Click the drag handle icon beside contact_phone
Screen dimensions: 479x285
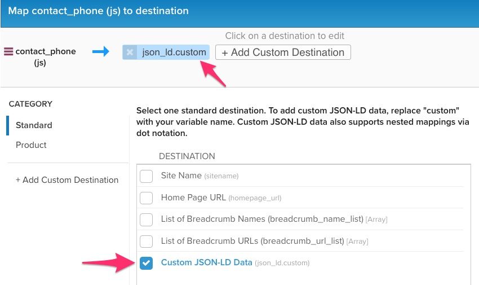pyautogui.click(x=8, y=52)
